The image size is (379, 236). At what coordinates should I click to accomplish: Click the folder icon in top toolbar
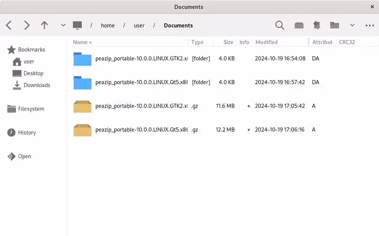(334, 26)
